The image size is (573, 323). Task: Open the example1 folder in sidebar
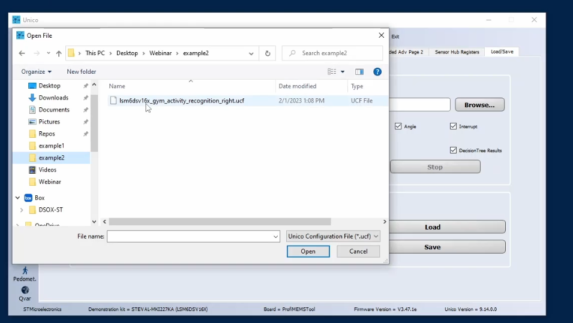click(51, 146)
